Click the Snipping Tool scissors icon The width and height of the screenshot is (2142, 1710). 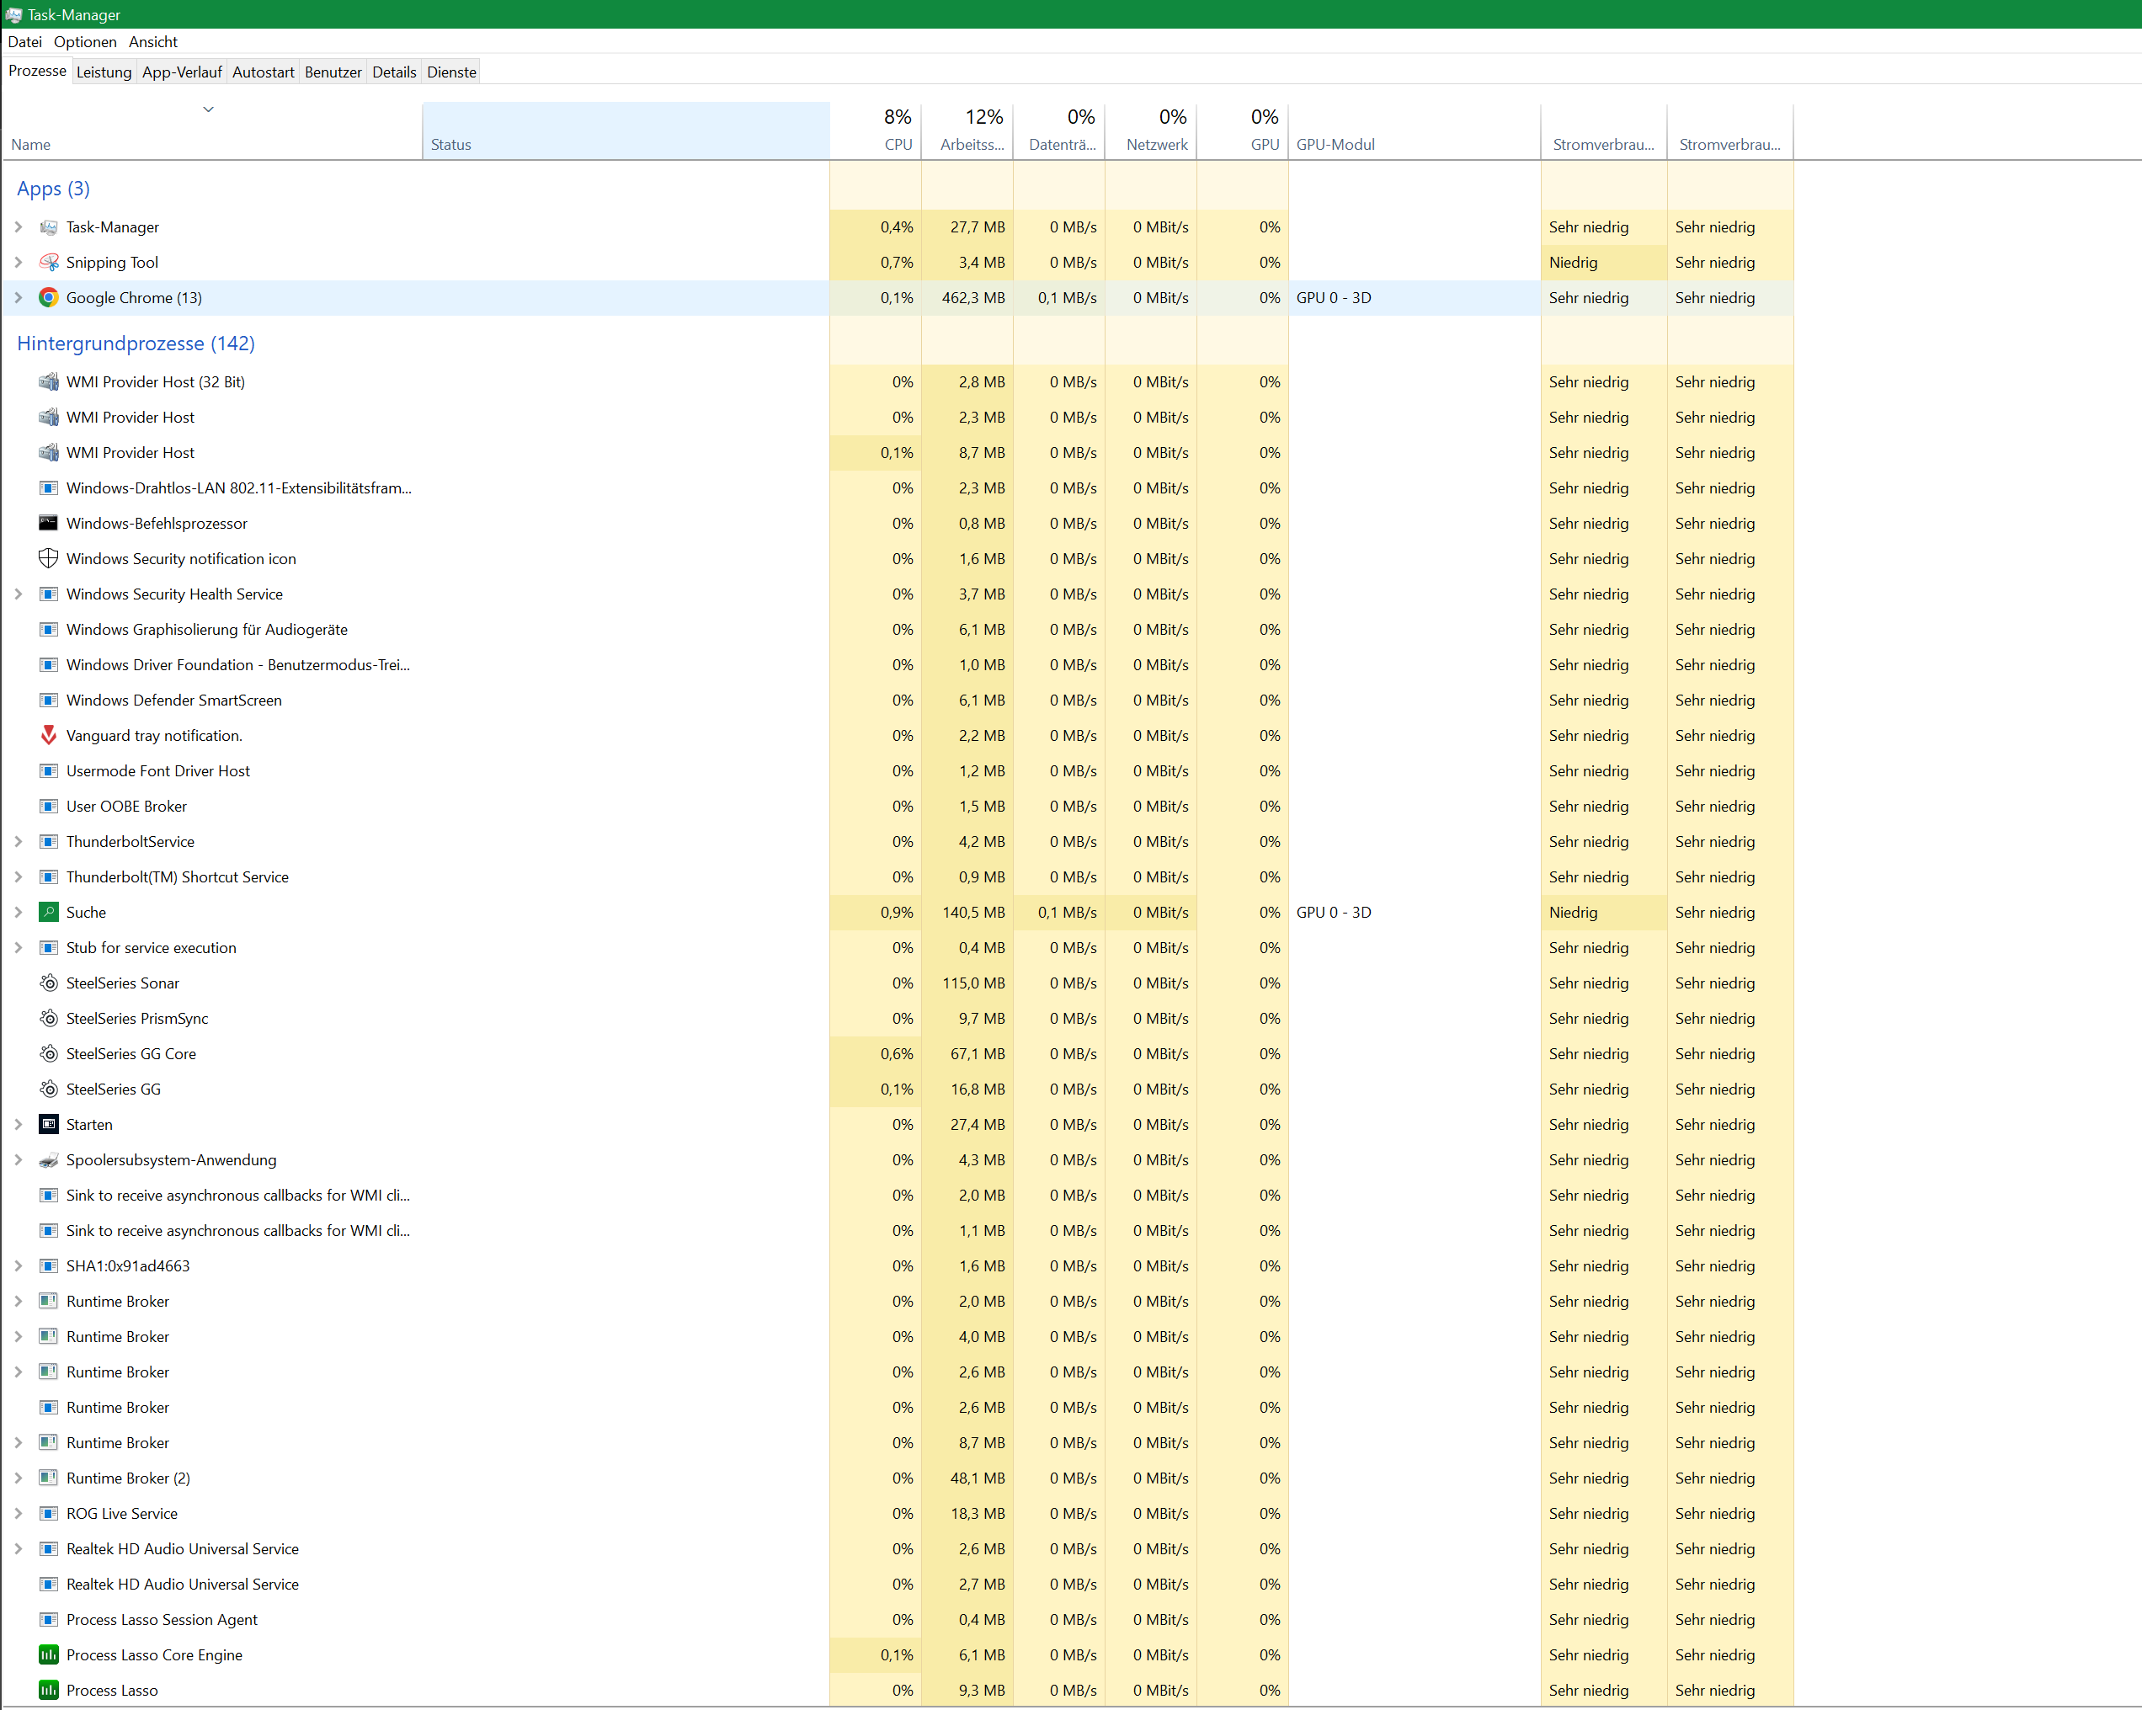pyautogui.click(x=48, y=263)
